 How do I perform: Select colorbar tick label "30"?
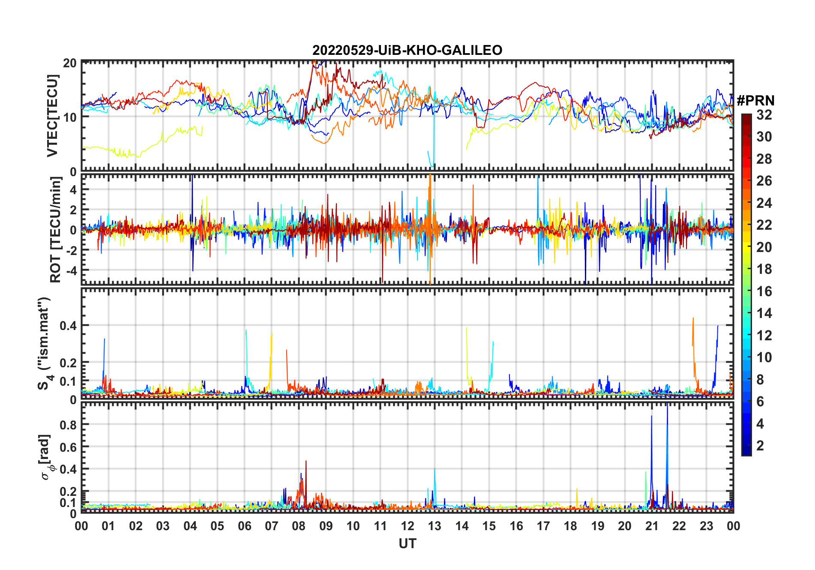pos(764,137)
